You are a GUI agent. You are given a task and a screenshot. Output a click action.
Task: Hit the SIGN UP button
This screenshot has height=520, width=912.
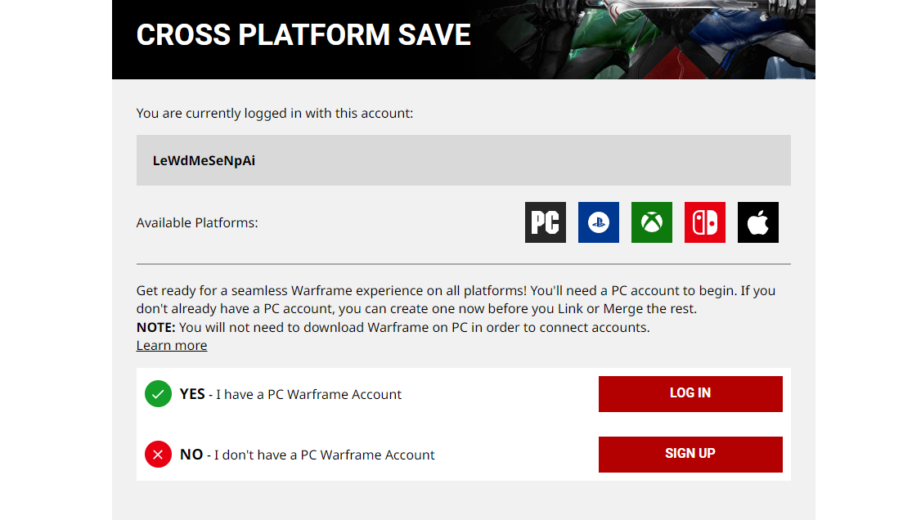[x=690, y=455]
